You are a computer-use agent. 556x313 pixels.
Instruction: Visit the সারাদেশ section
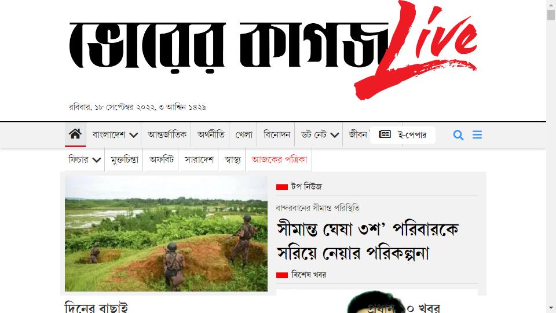199,160
